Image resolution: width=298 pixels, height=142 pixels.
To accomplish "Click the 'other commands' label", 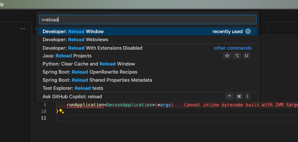I will (232, 48).
